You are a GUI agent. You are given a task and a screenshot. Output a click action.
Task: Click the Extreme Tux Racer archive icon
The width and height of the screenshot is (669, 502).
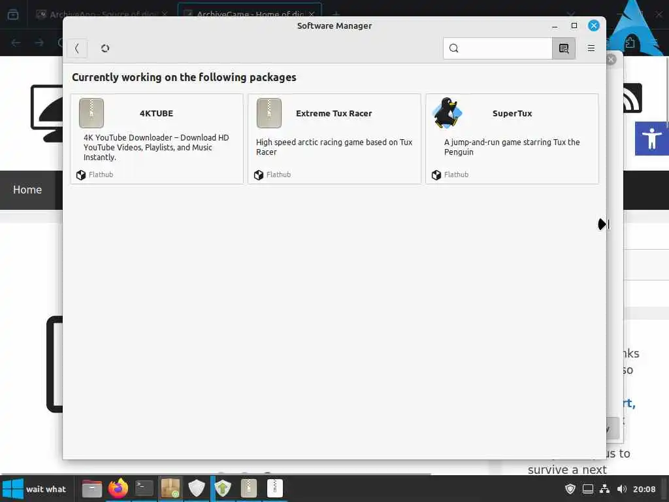pos(269,113)
